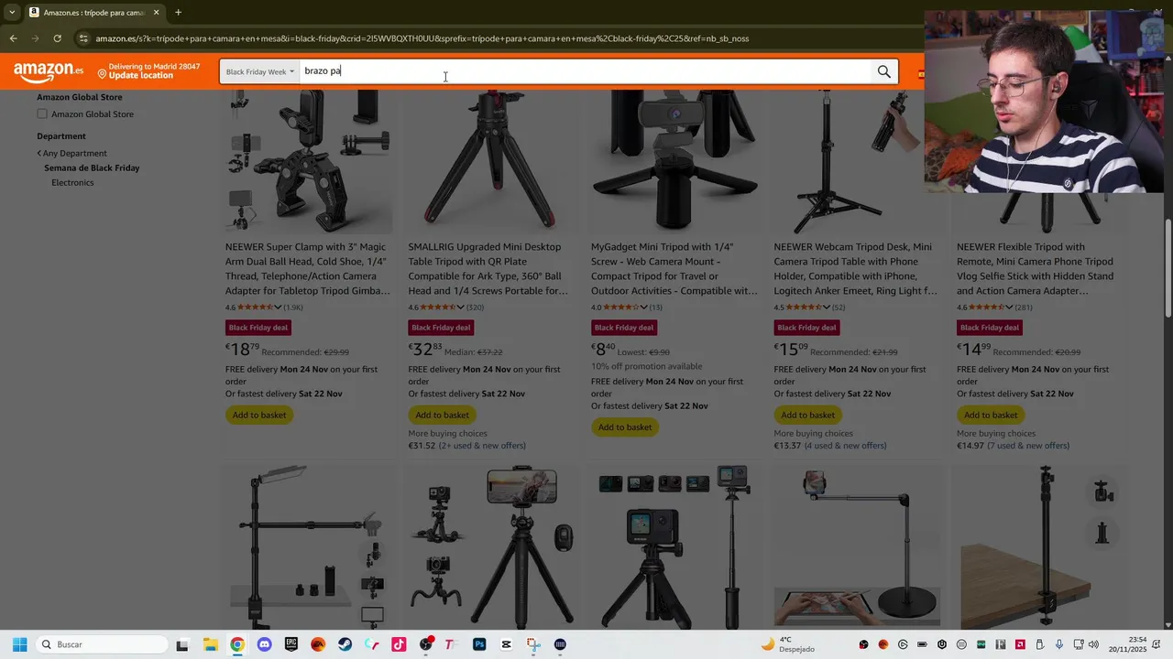Open Snipping Tool from the taskbar
Image resolution: width=1173 pixels, height=659 pixels.
click(x=533, y=644)
